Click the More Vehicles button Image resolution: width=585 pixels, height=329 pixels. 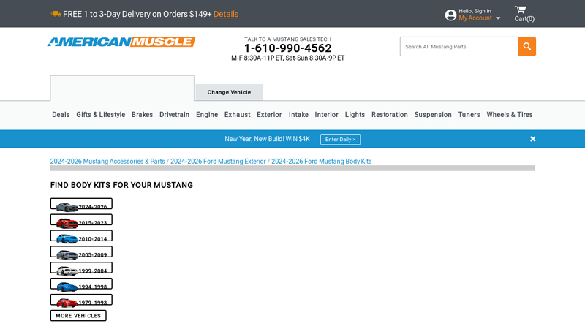pyautogui.click(x=78, y=316)
